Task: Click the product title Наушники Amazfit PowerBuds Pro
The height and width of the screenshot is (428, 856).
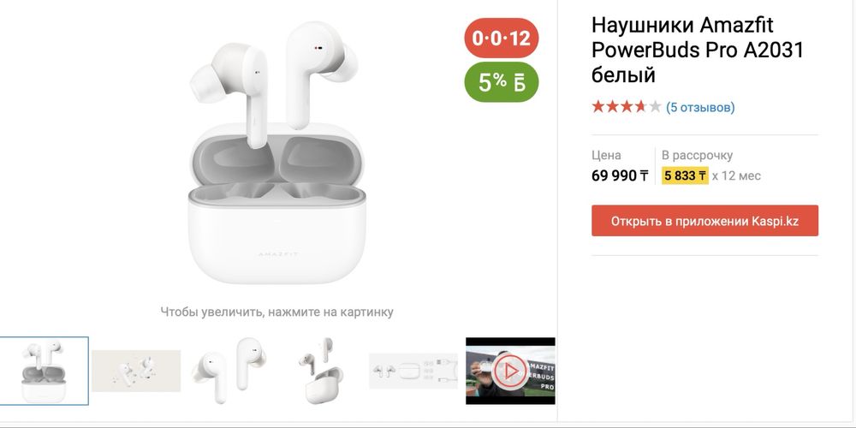Action: coord(697,50)
